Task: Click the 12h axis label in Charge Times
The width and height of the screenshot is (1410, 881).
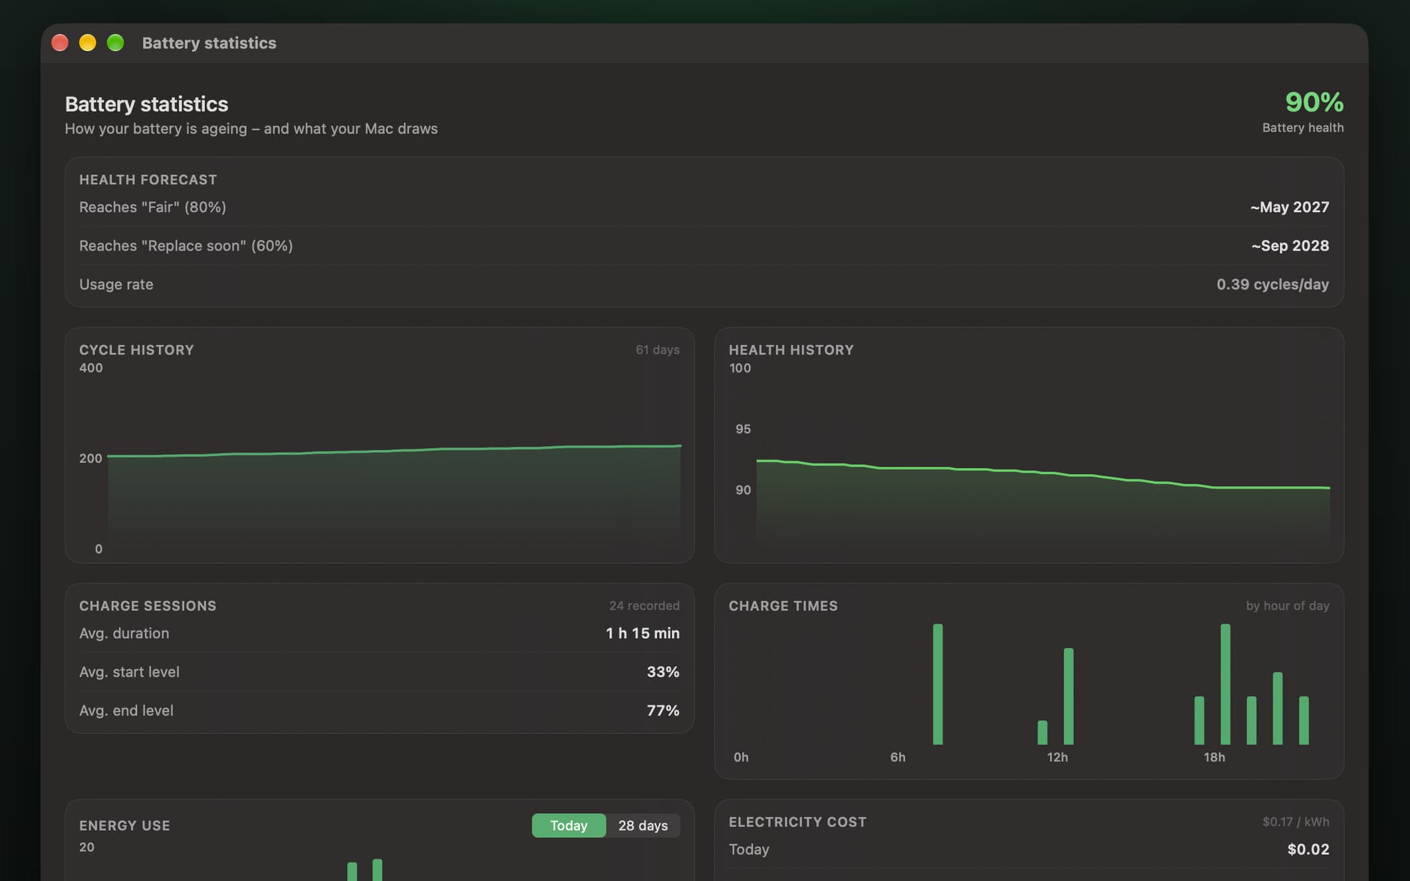Action: (1057, 757)
